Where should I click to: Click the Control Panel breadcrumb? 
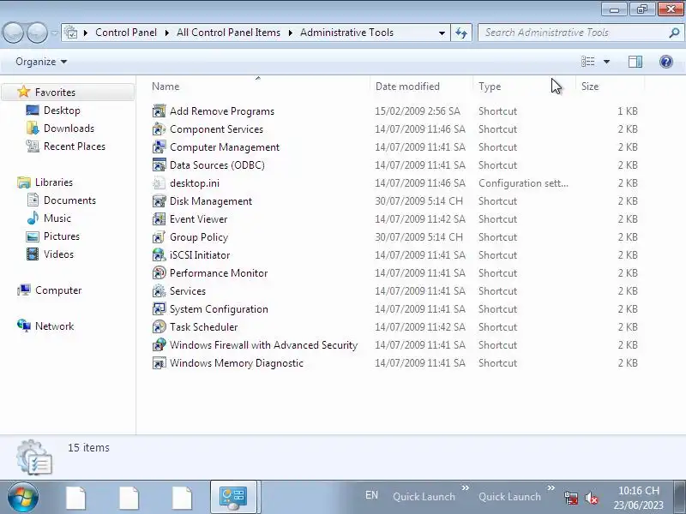(x=126, y=33)
